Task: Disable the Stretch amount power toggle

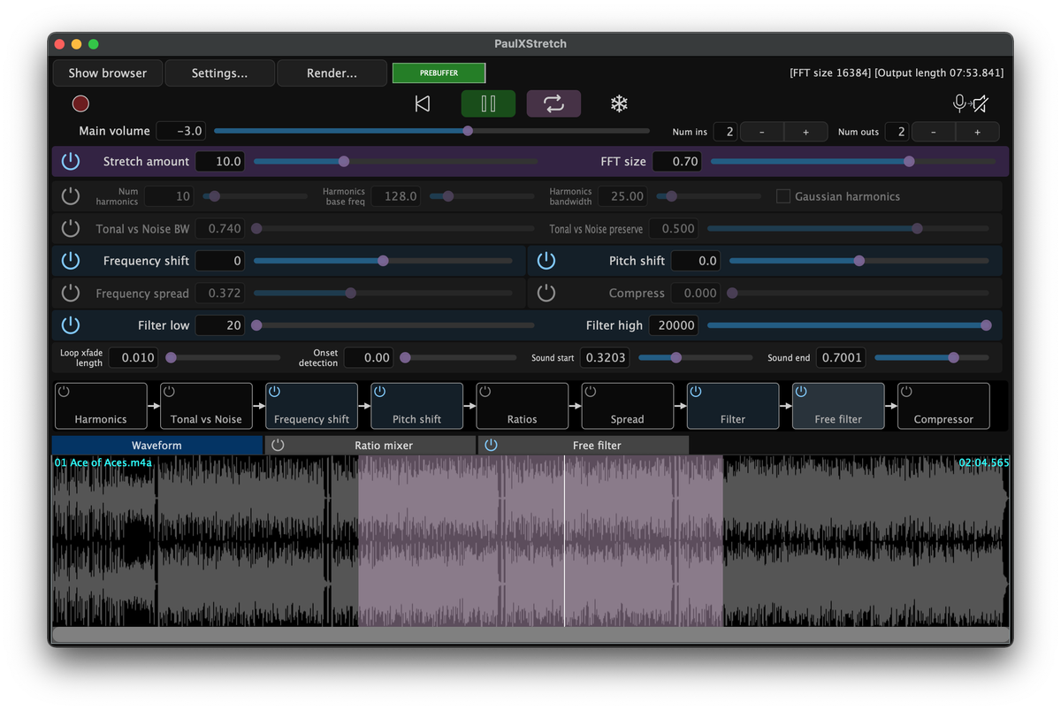Action: coord(71,161)
